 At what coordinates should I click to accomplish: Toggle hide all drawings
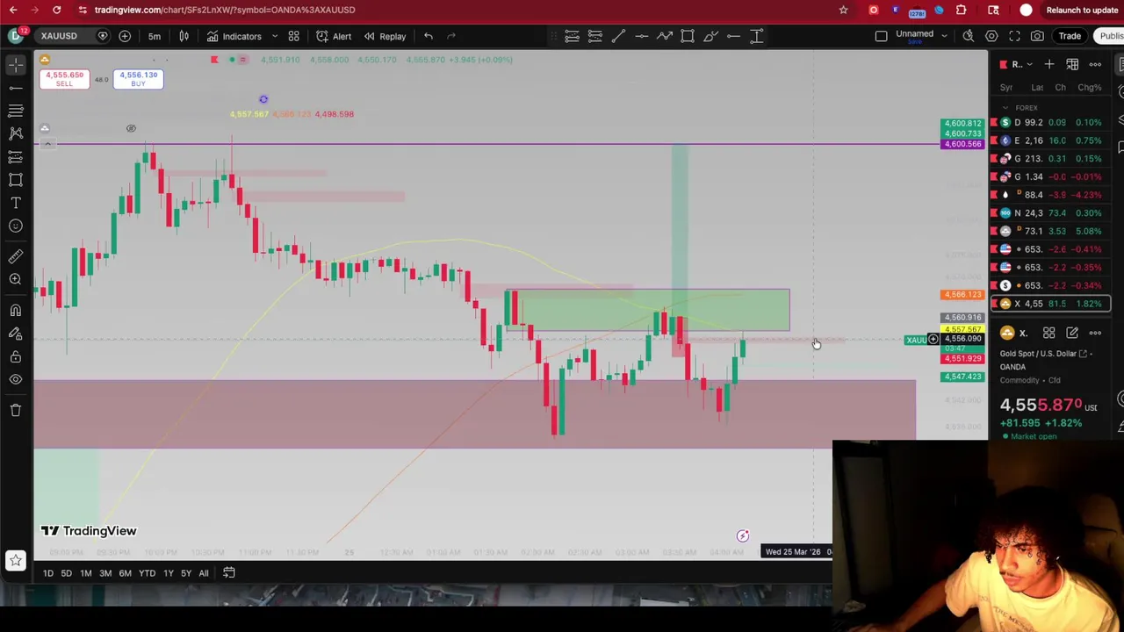pyautogui.click(x=15, y=379)
